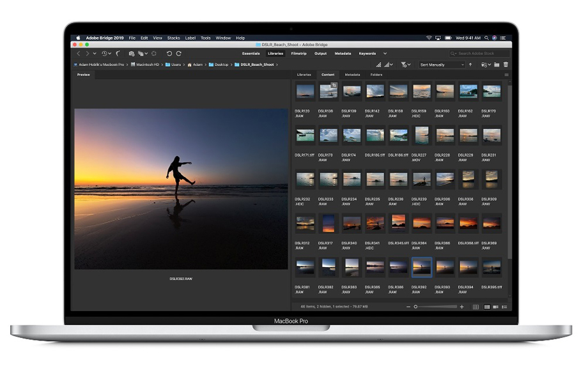Viewport: 588px width, 368px height.
Task: Expand the workspace switcher arrow after Keywords
Action: point(385,54)
